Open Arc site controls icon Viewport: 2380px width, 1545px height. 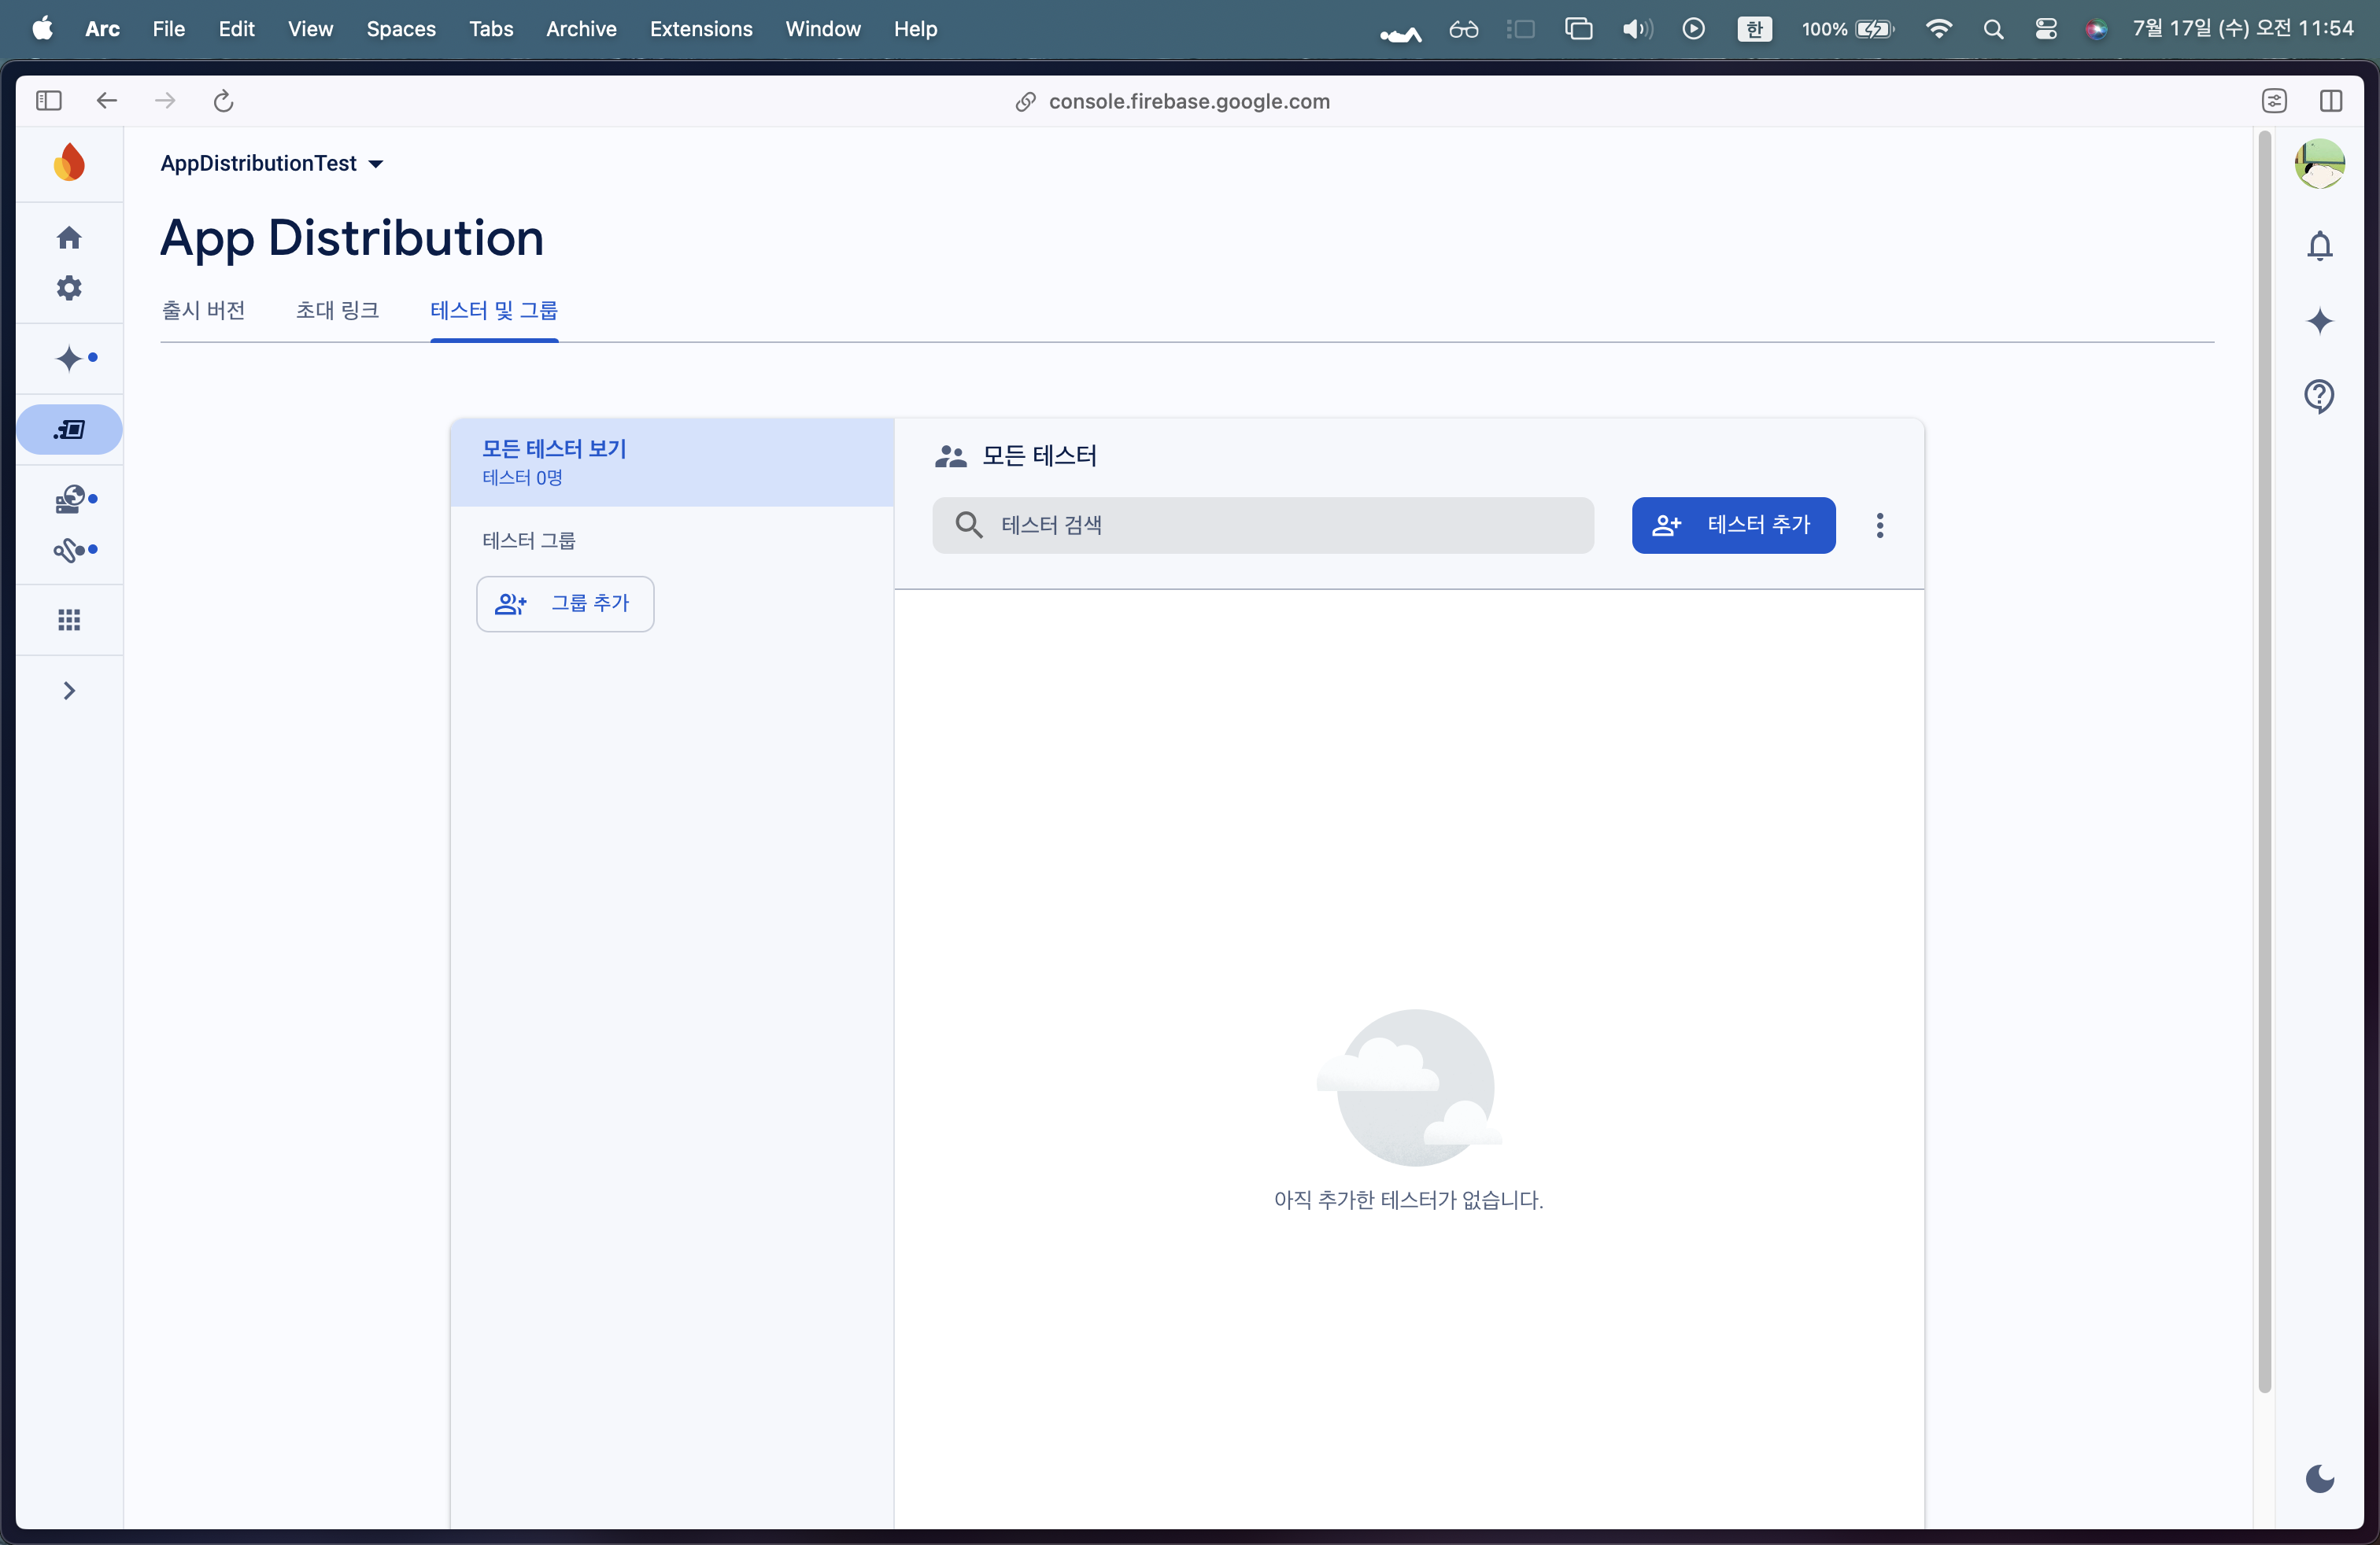[2274, 101]
